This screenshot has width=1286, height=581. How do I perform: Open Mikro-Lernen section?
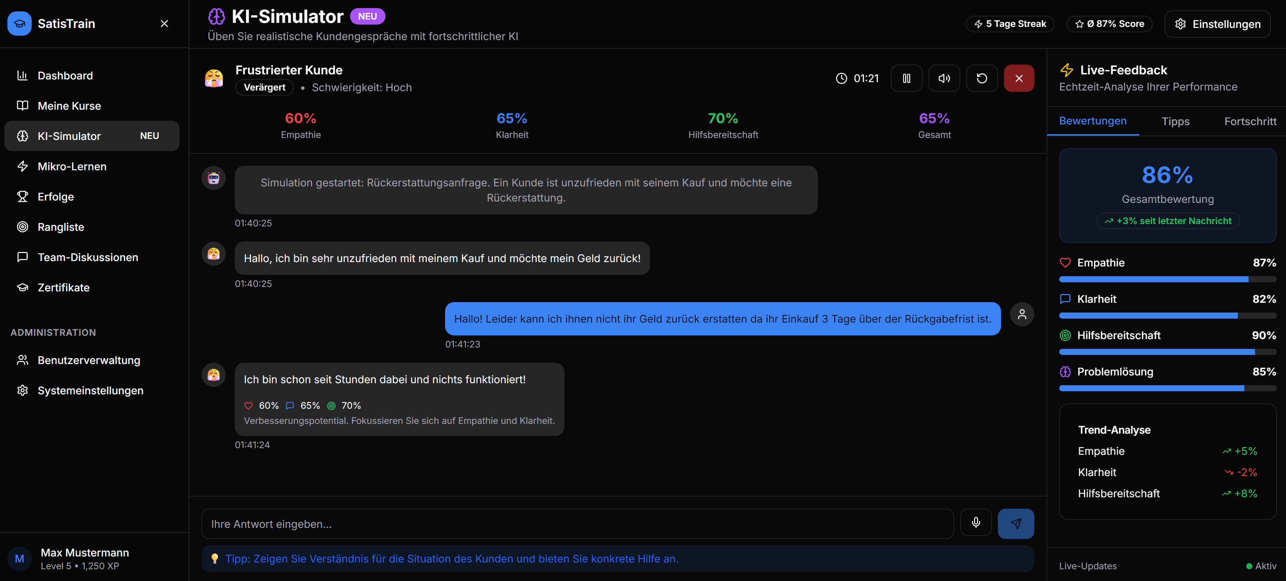[x=92, y=167]
